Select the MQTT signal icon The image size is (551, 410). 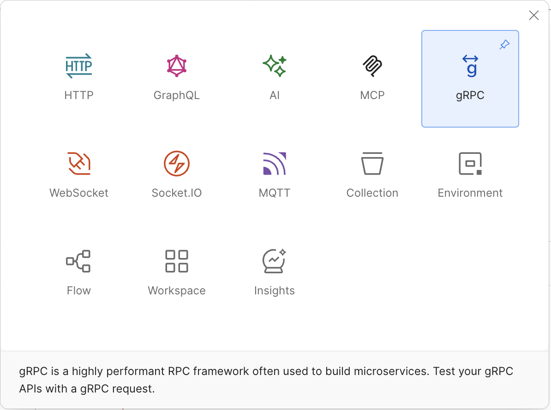[x=275, y=164]
